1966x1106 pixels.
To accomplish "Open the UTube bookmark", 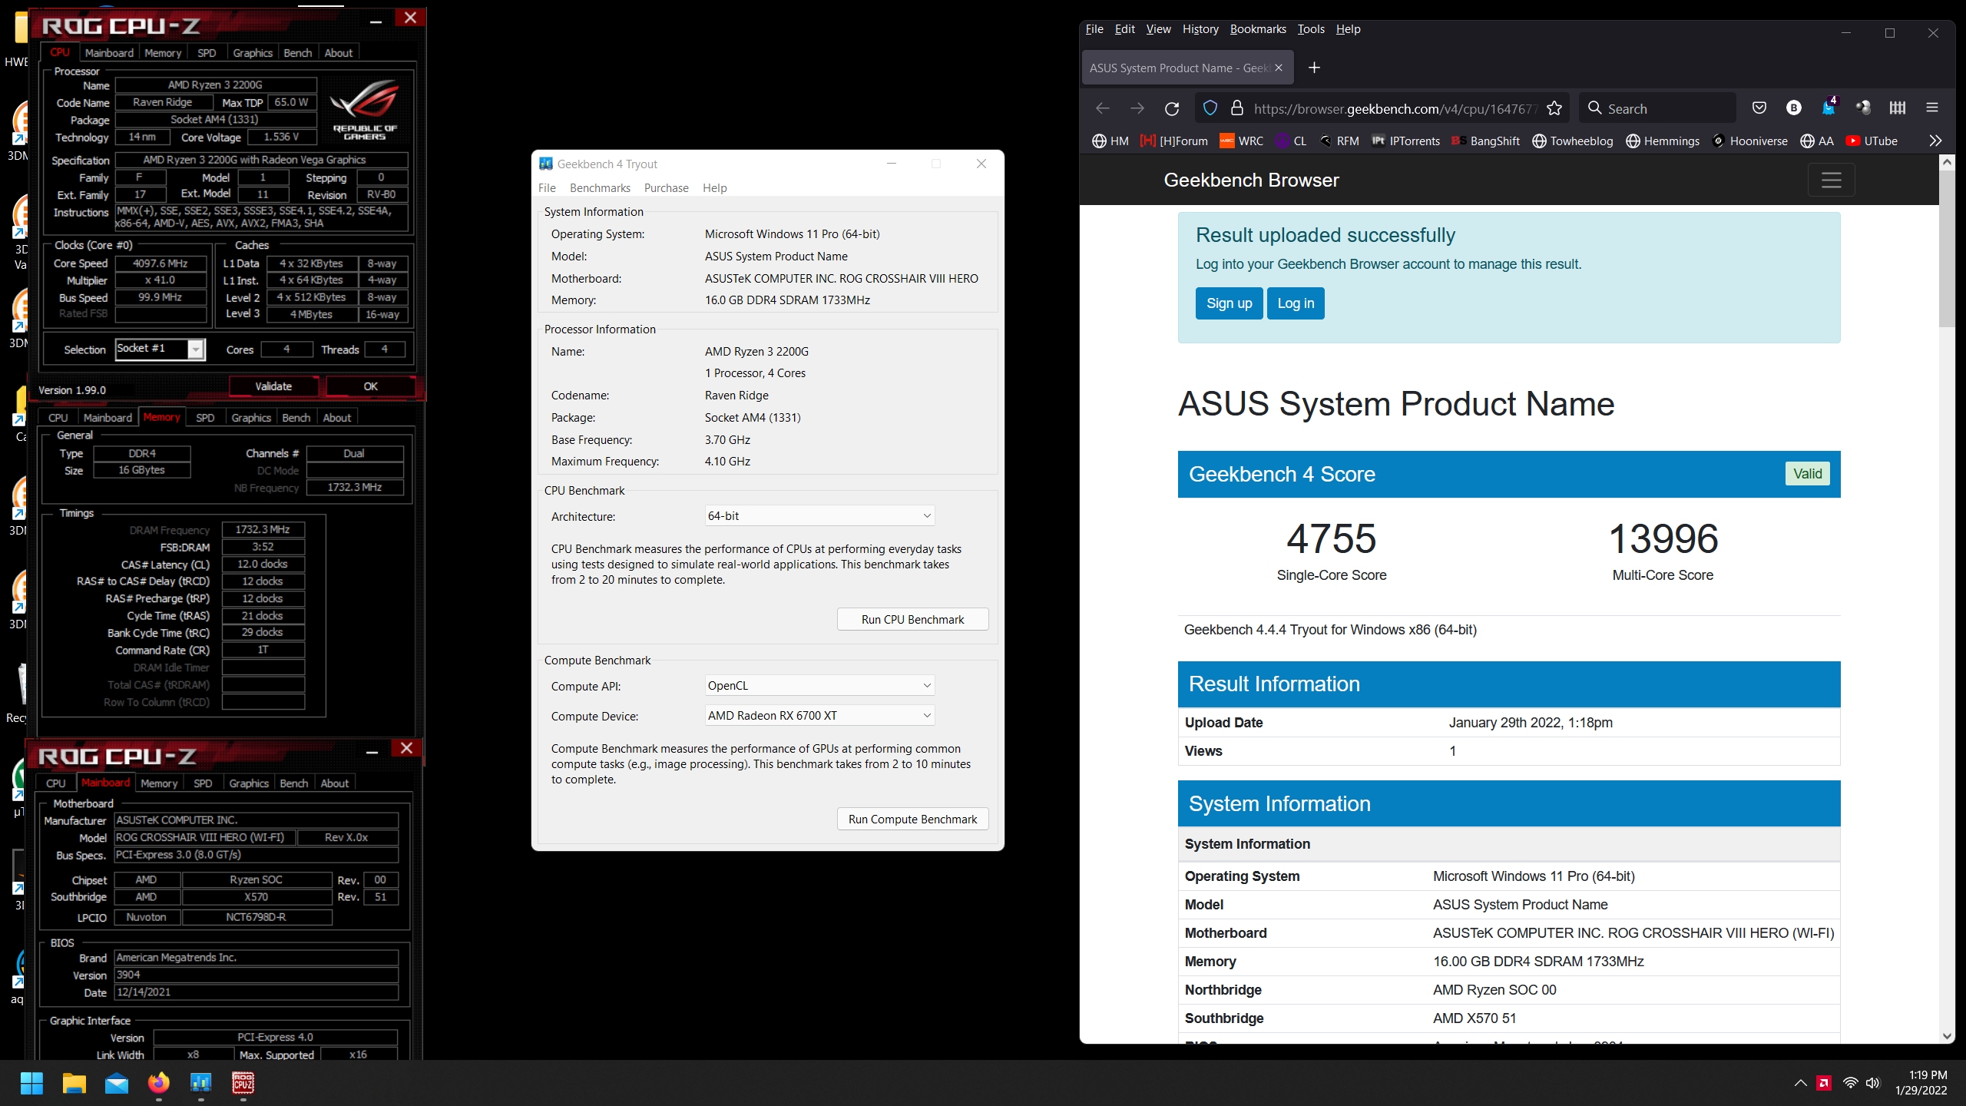I will 1872,141.
